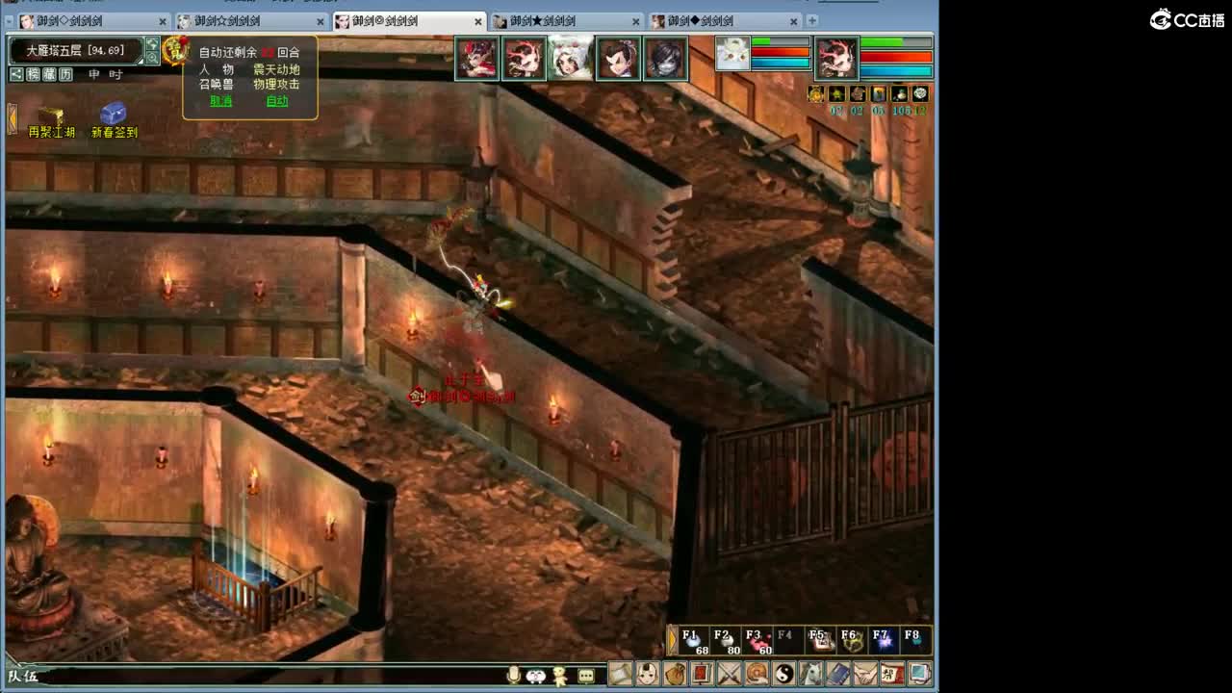Select the white-hooded team member portrait
This screenshot has width=1232, height=693.
572,59
